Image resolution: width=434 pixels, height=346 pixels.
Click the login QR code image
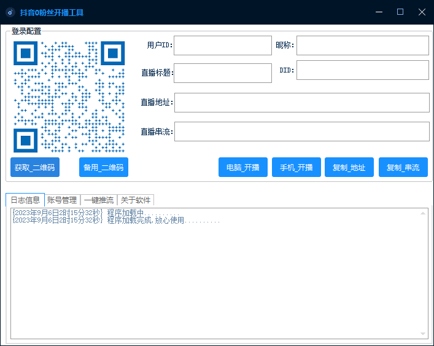tap(69, 96)
